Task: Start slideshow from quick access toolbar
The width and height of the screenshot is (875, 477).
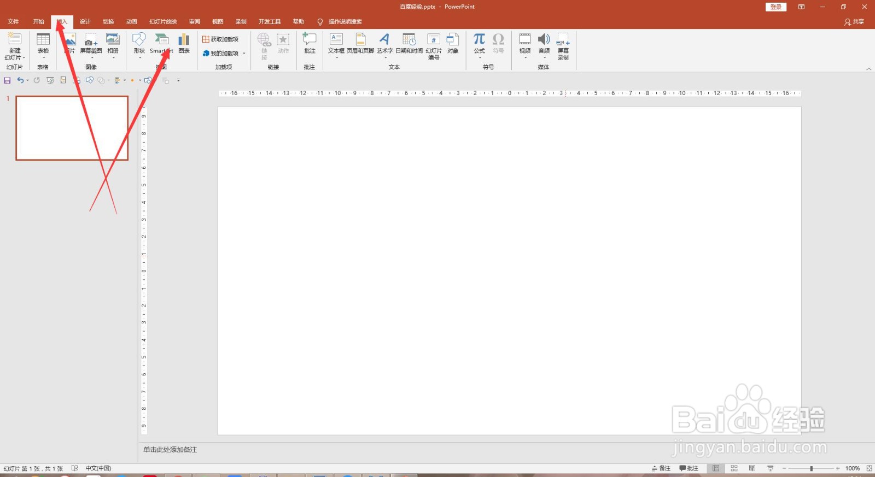Action: [50, 80]
